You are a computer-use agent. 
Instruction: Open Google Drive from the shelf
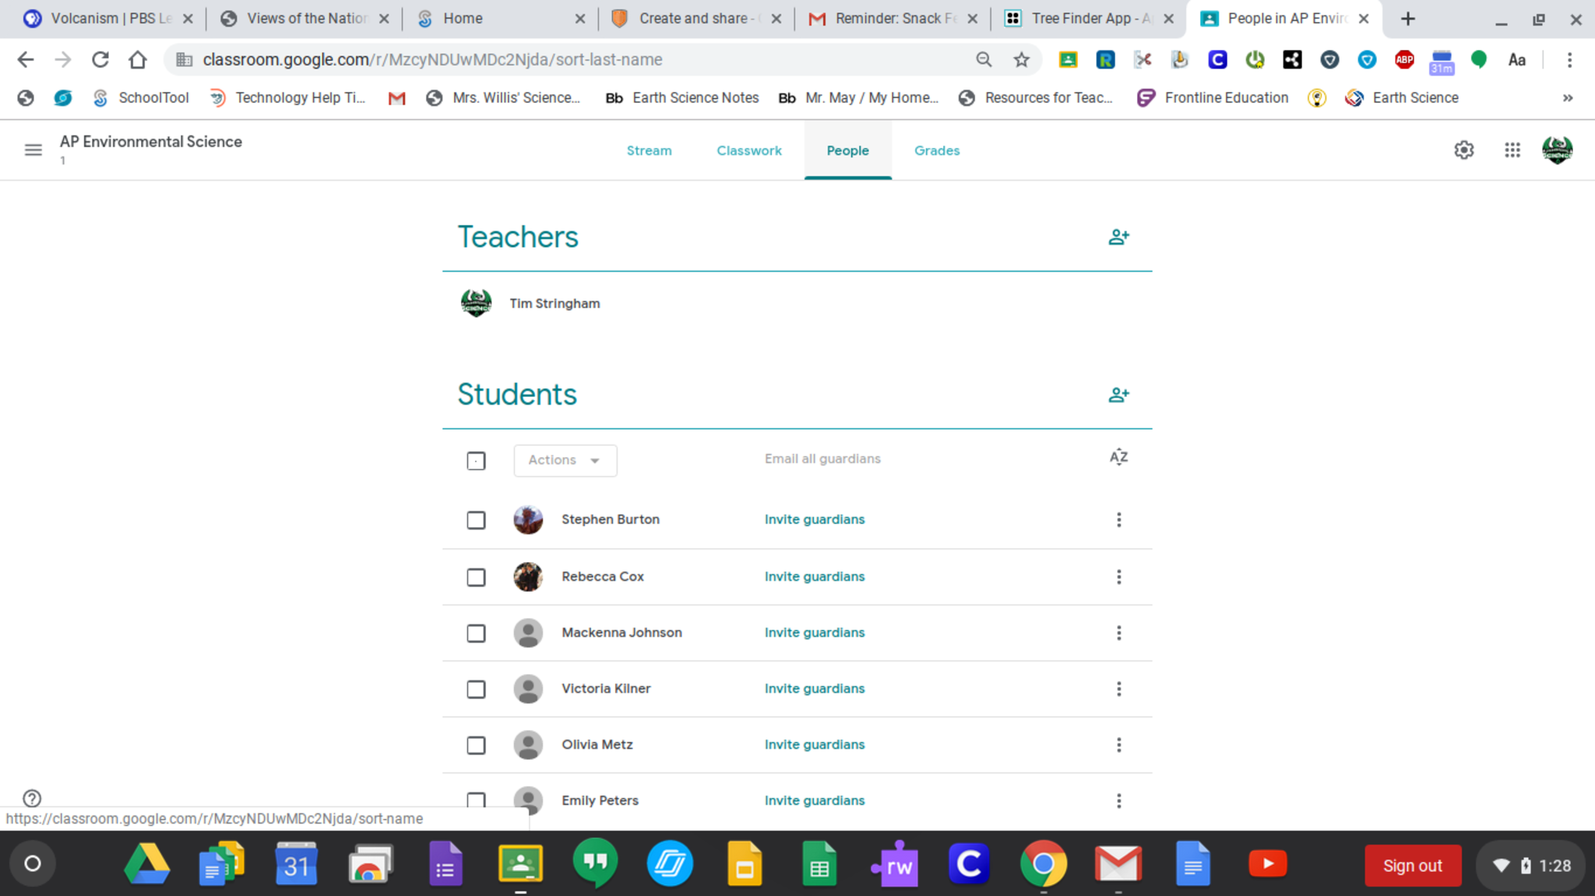147,864
